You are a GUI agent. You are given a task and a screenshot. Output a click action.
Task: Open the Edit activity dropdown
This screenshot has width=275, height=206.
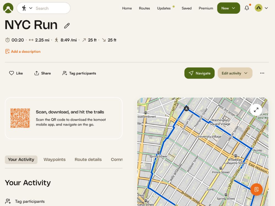[x=235, y=73]
